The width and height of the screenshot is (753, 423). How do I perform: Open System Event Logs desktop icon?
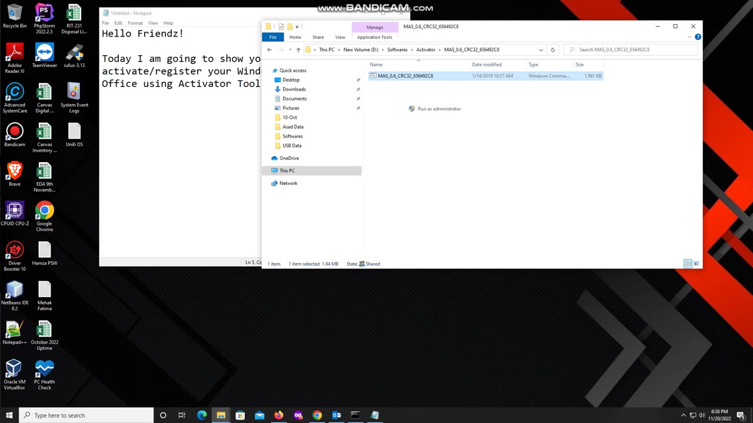(74, 98)
